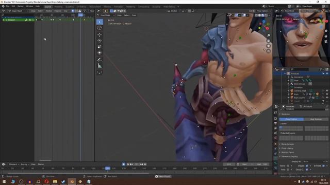Open the Output properties tab icon
Screen dimensions: 330x185
coord(275,123)
